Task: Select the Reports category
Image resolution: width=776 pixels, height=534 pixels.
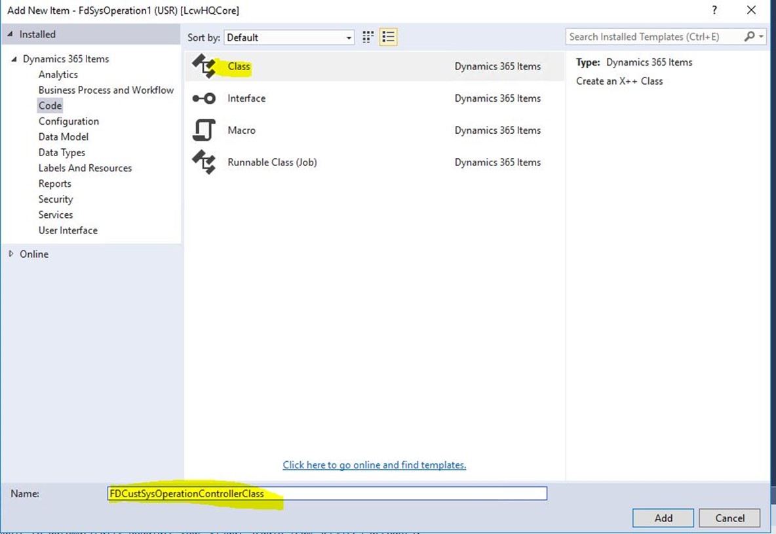Action: tap(55, 184)
